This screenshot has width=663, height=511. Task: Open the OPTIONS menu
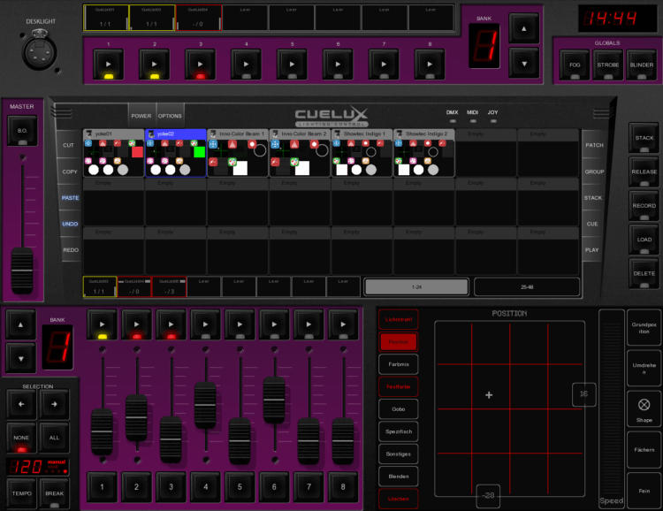coord(170,116)
